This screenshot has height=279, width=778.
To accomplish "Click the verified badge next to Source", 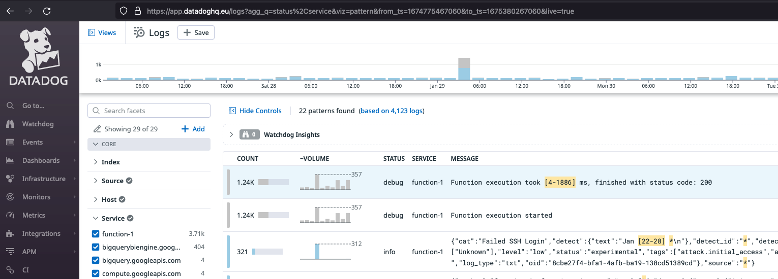I will pyautogui.click(x=129, y=181).
